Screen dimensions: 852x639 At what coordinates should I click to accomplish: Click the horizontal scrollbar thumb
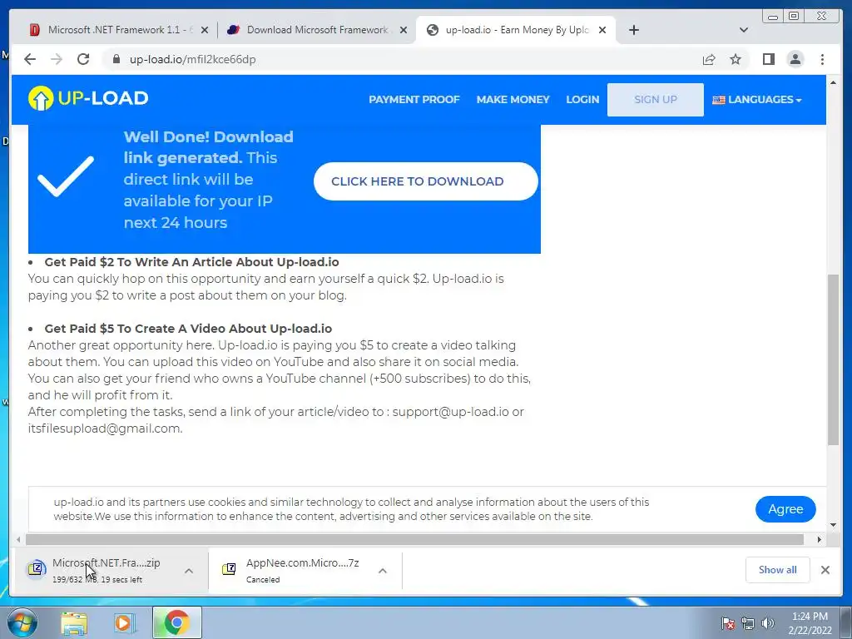414,539
